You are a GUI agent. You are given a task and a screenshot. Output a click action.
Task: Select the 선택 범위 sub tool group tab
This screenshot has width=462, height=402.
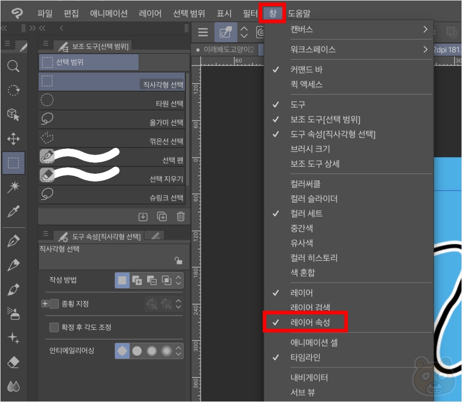[89, 62]
